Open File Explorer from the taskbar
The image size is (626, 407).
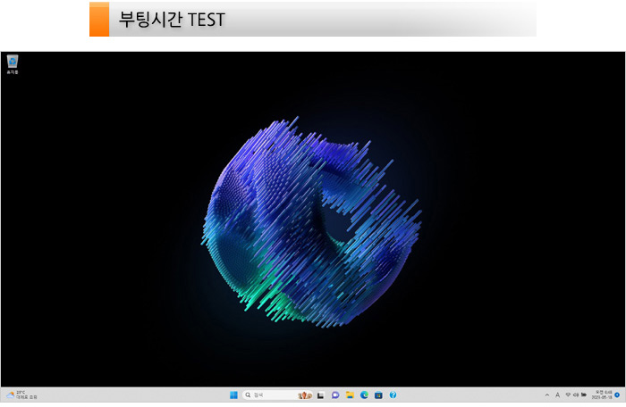350,395
